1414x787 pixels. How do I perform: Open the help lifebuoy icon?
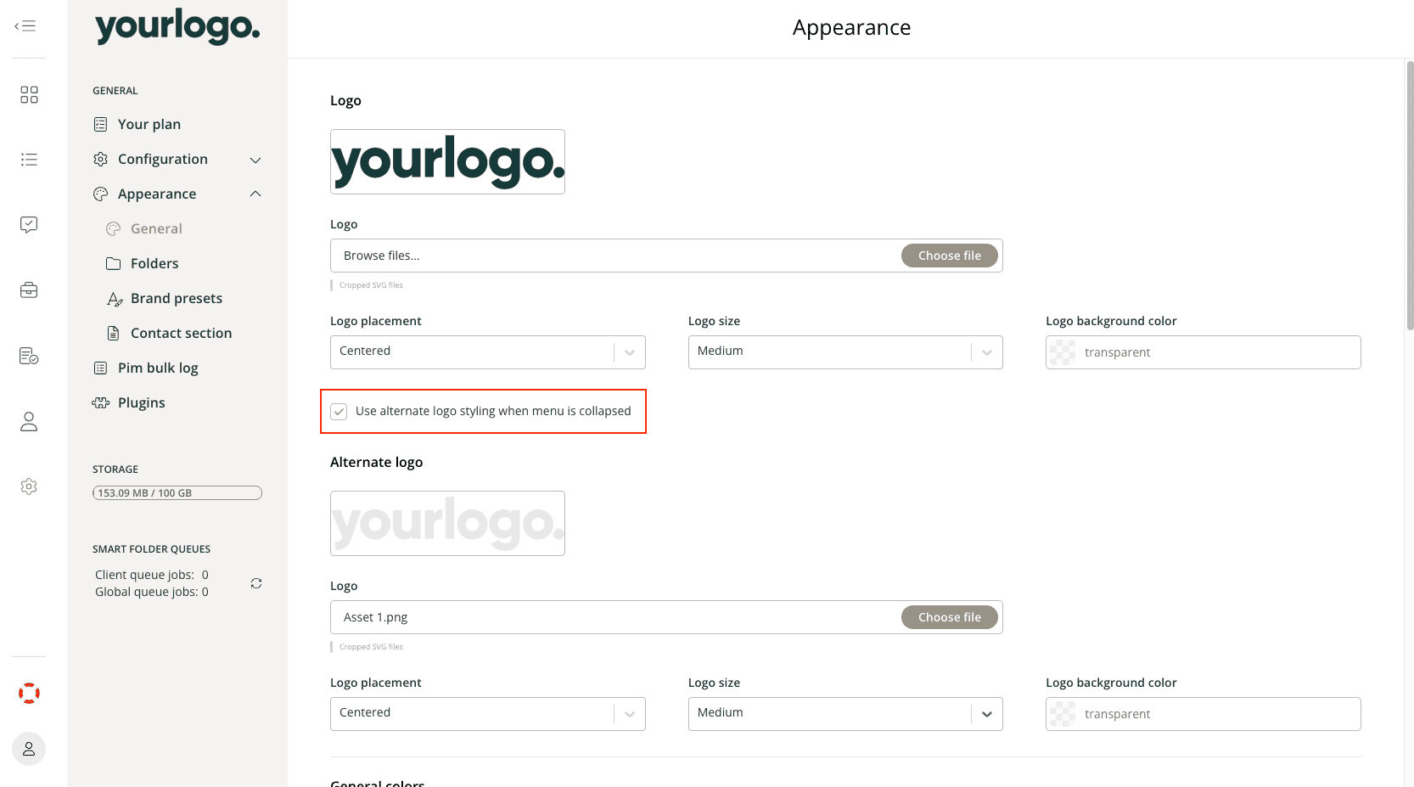pos(29,694)
